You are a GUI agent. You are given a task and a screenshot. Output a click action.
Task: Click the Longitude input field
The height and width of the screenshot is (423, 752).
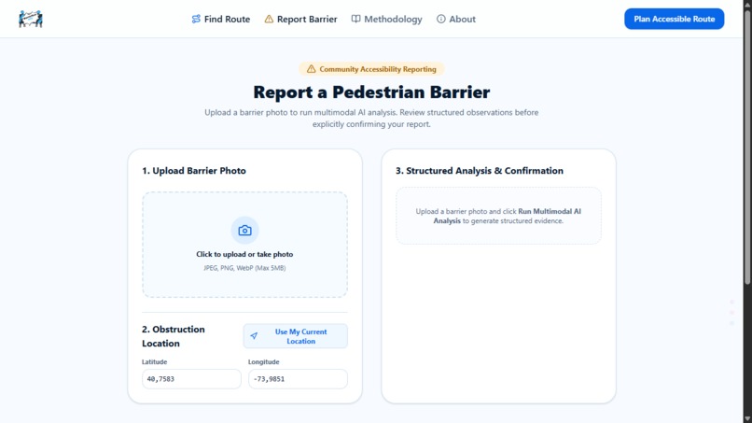coord(298,379)
